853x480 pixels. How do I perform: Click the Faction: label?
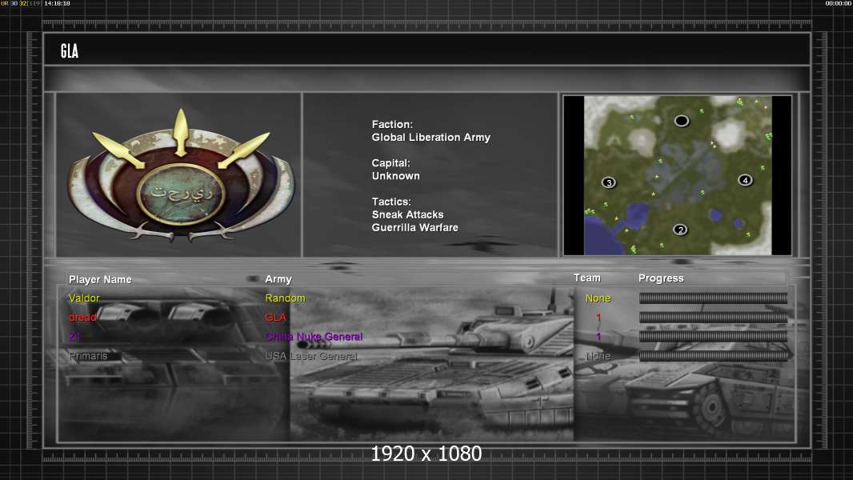[392, 125]
